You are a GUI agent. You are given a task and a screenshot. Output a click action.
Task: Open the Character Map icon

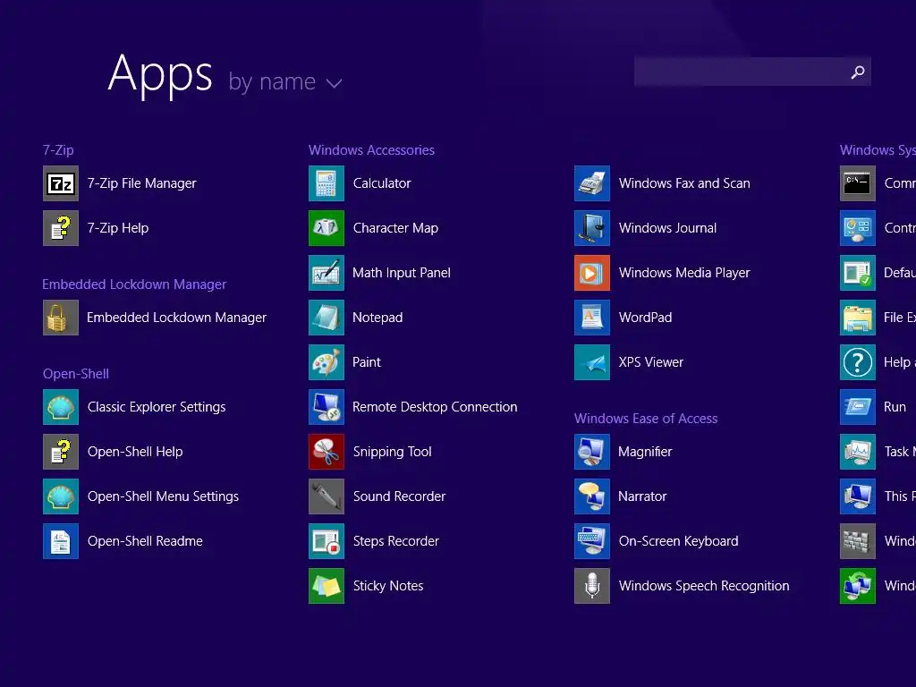click(327, 228)
